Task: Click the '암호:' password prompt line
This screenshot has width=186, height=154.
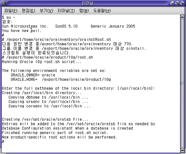Action: [7, 22]
